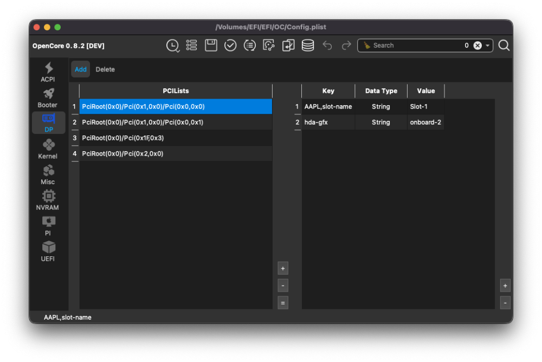Image resolution: width=542 pixels, height=362 pixels.
Task: Open the database stack toolbar icon
Action: [x=308, y=46]
